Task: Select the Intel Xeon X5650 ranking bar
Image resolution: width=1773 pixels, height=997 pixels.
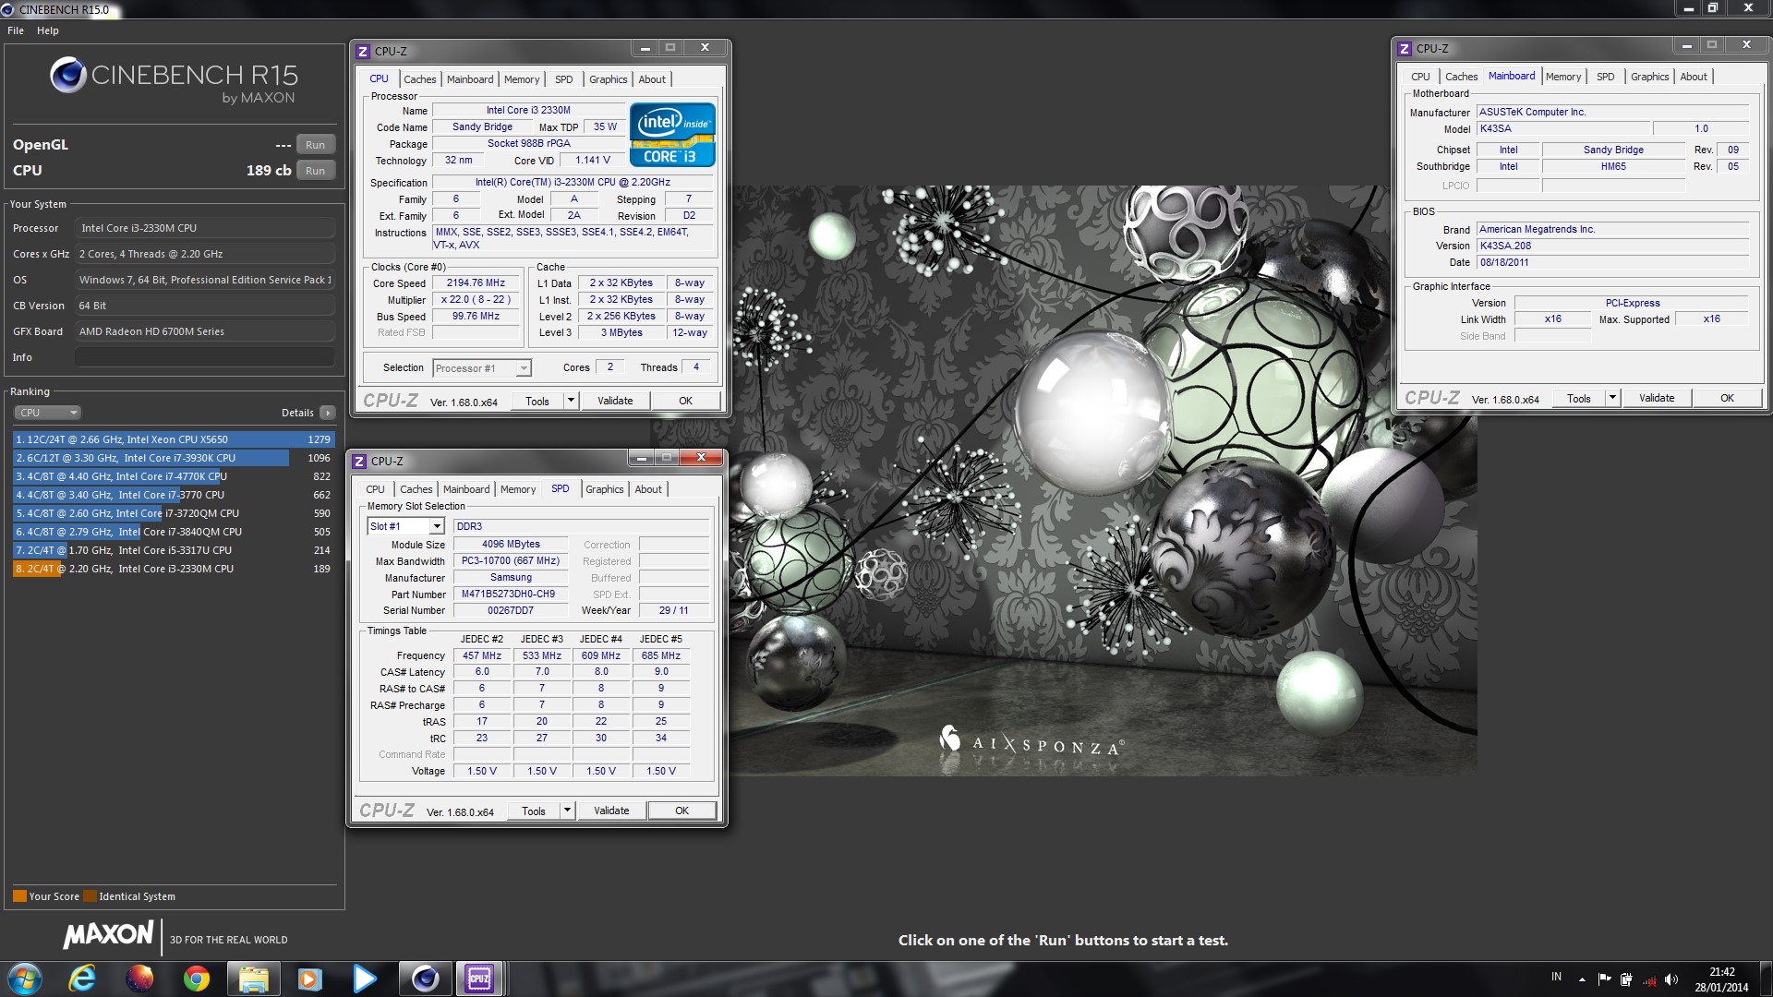Action: coord(173,439)
